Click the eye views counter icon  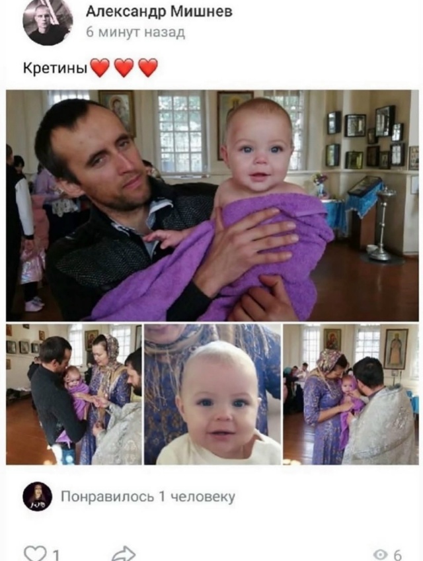[x=381, y=555]
